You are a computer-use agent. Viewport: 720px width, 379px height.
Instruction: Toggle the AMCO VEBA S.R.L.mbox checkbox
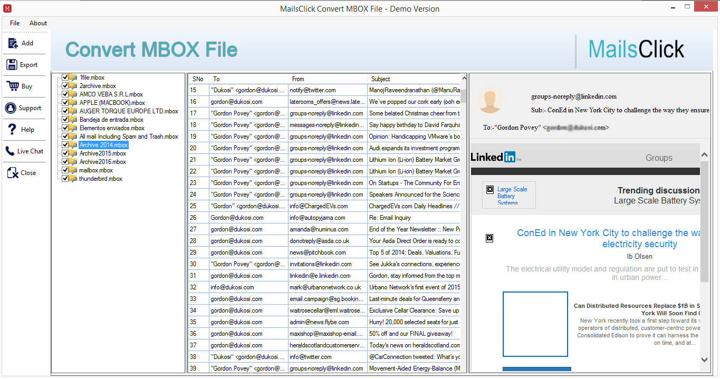click(x=65, y=94)
